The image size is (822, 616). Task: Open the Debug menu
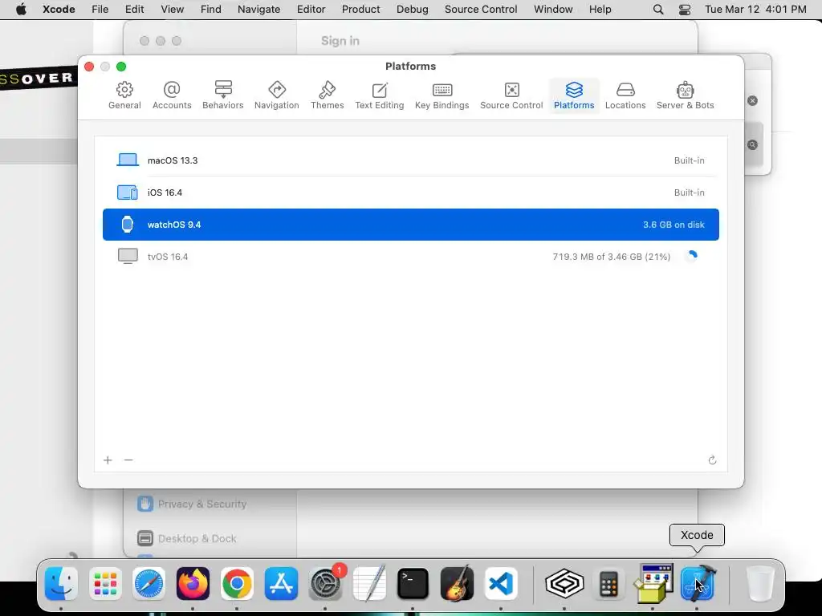pyautogui.click(x=412, y=10)
